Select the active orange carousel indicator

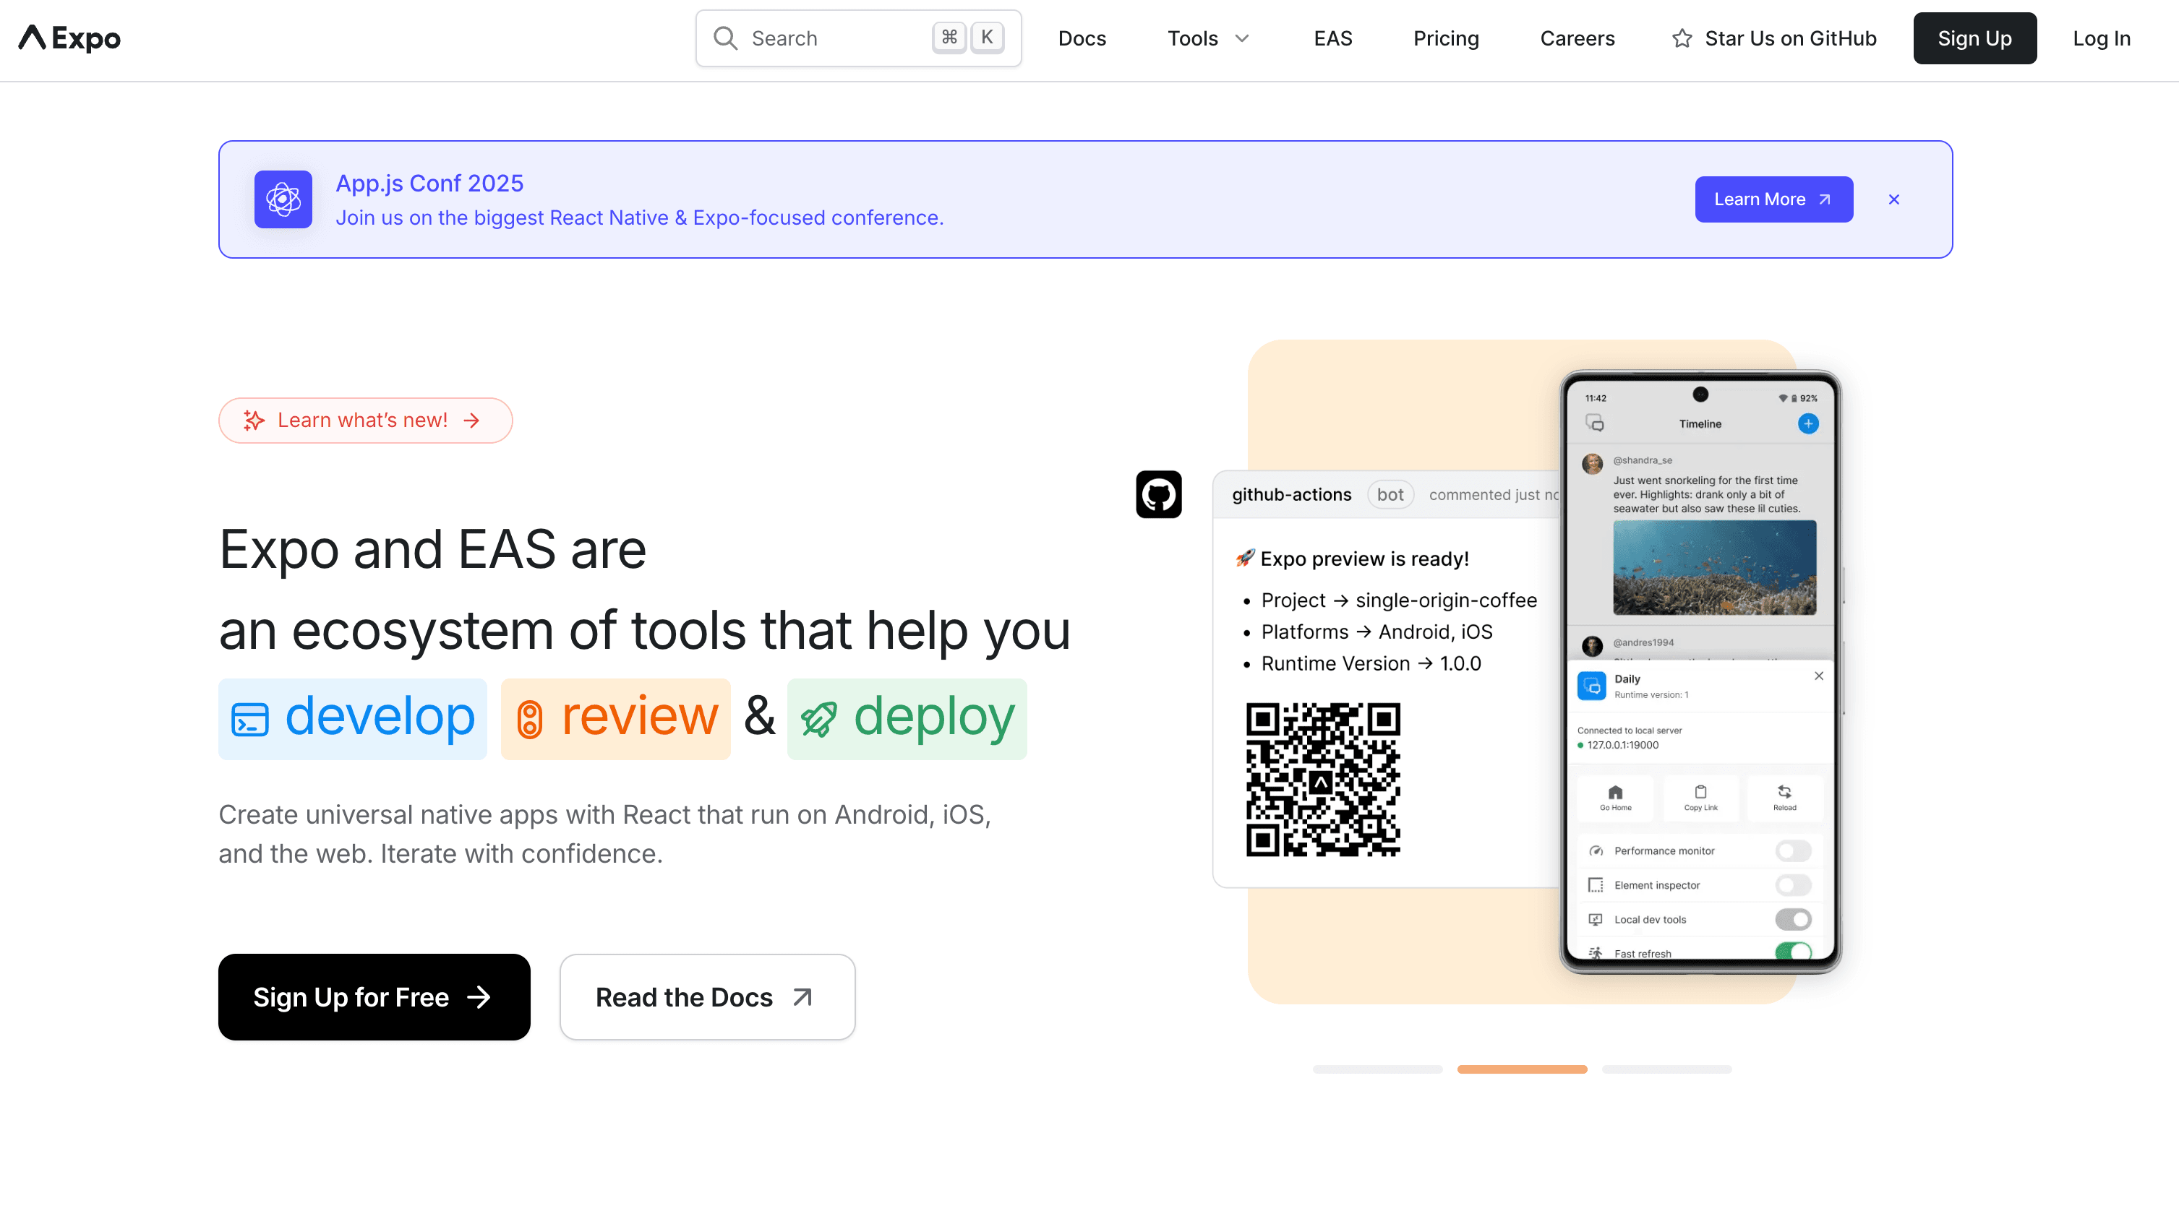(x=1522, y=1070)
